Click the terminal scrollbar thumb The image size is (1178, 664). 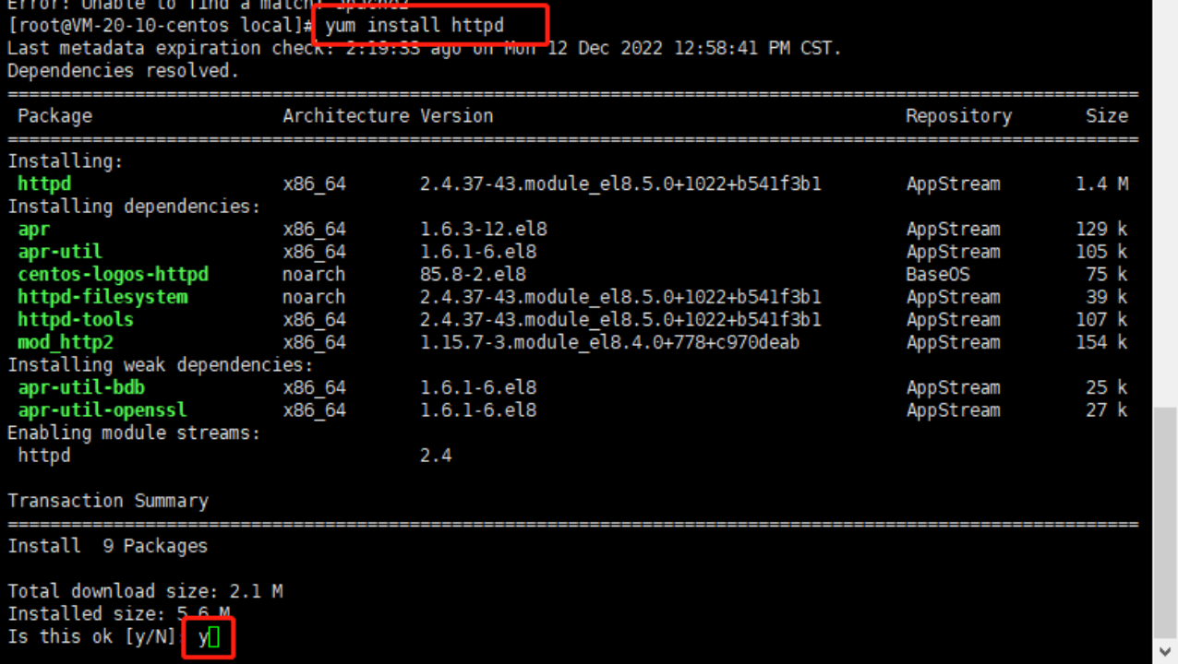click(1165, 522)
